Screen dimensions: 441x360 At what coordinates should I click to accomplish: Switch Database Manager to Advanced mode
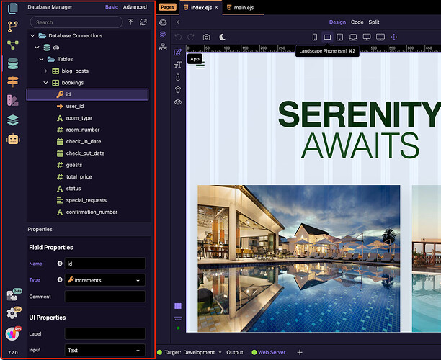(135, 7)
